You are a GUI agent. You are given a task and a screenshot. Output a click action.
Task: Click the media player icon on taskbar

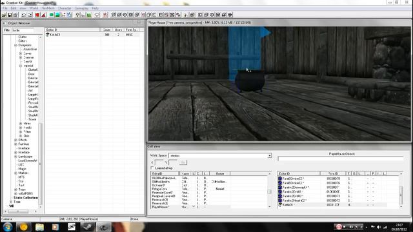tap(55, 227)
